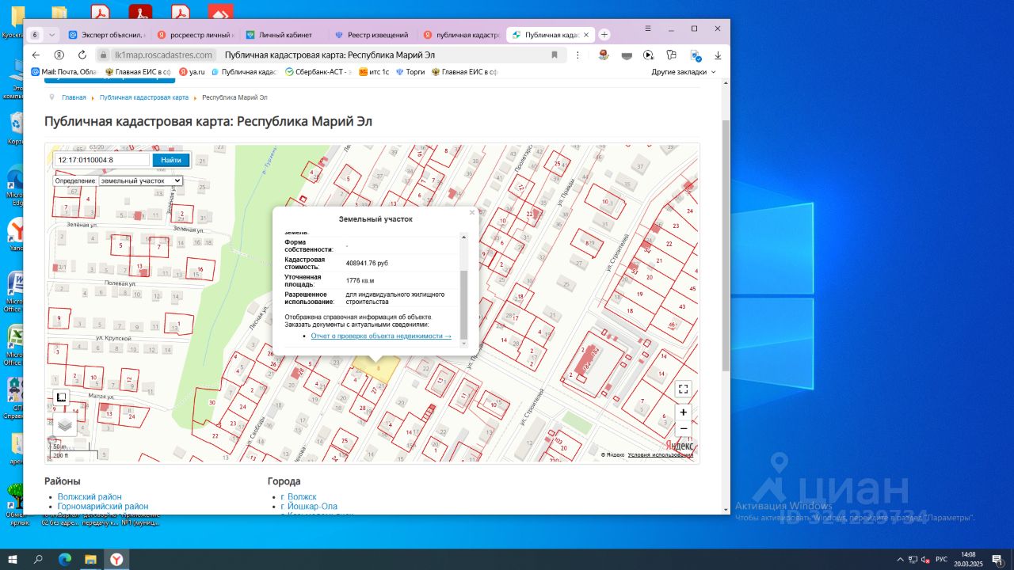Close the Земельный участок popup
The image size is (1014, 570).
[472, 212]
